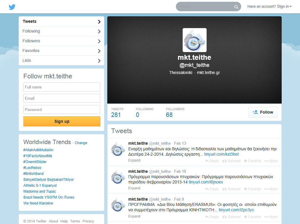Retweet the Feb 10 tweet
This screenshot has width=300, height=224.
231,189
